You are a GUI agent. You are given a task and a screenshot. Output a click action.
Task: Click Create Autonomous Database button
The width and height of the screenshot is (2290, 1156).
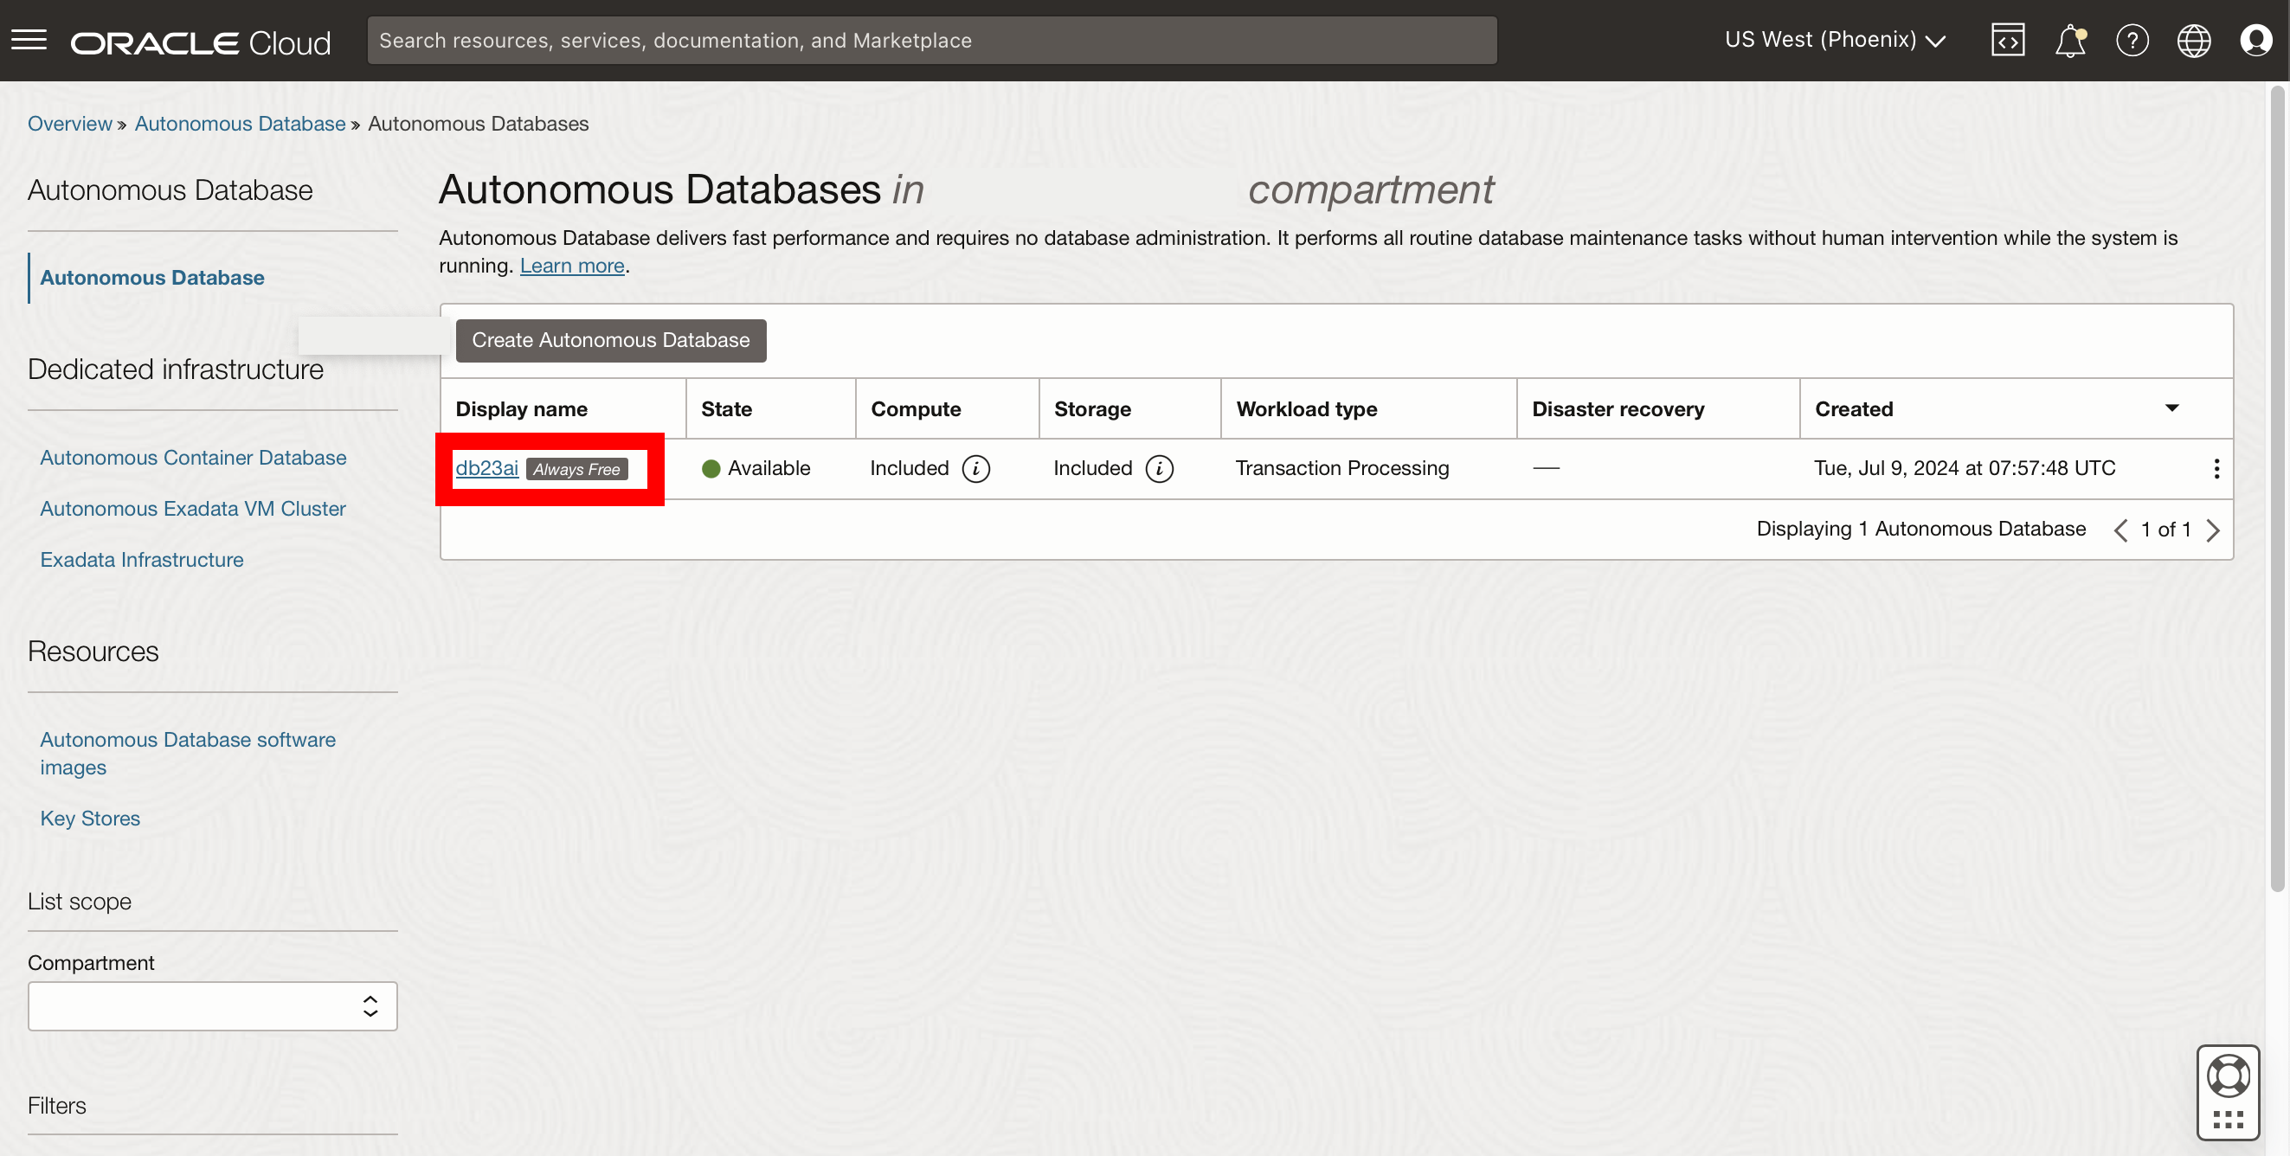click(x=611, y=340)
